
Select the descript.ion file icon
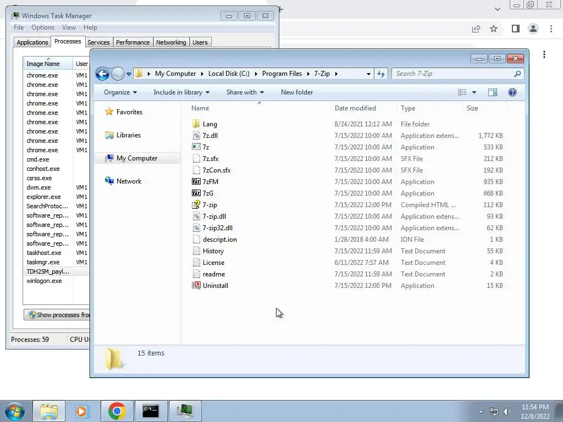click(196, 239)
